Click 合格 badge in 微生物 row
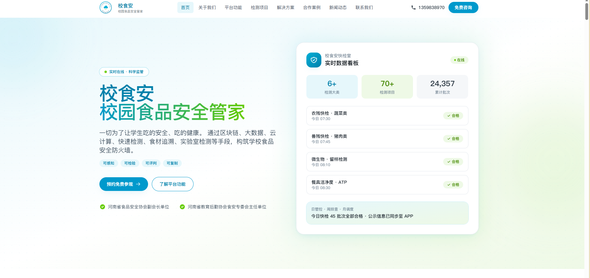The image size is (590, 278). [453, 162]
